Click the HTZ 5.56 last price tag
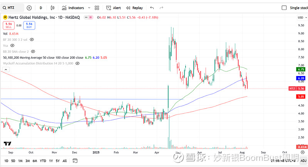The image size is (308, 167). [x=297, y=89]
